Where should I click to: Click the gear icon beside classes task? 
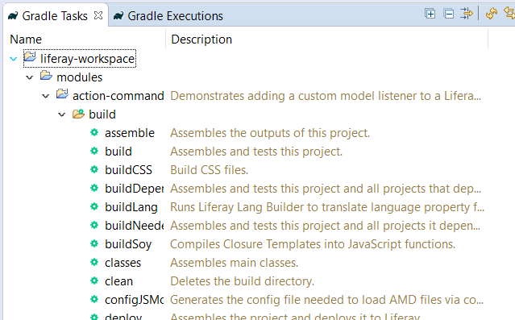tap(94, 262)
